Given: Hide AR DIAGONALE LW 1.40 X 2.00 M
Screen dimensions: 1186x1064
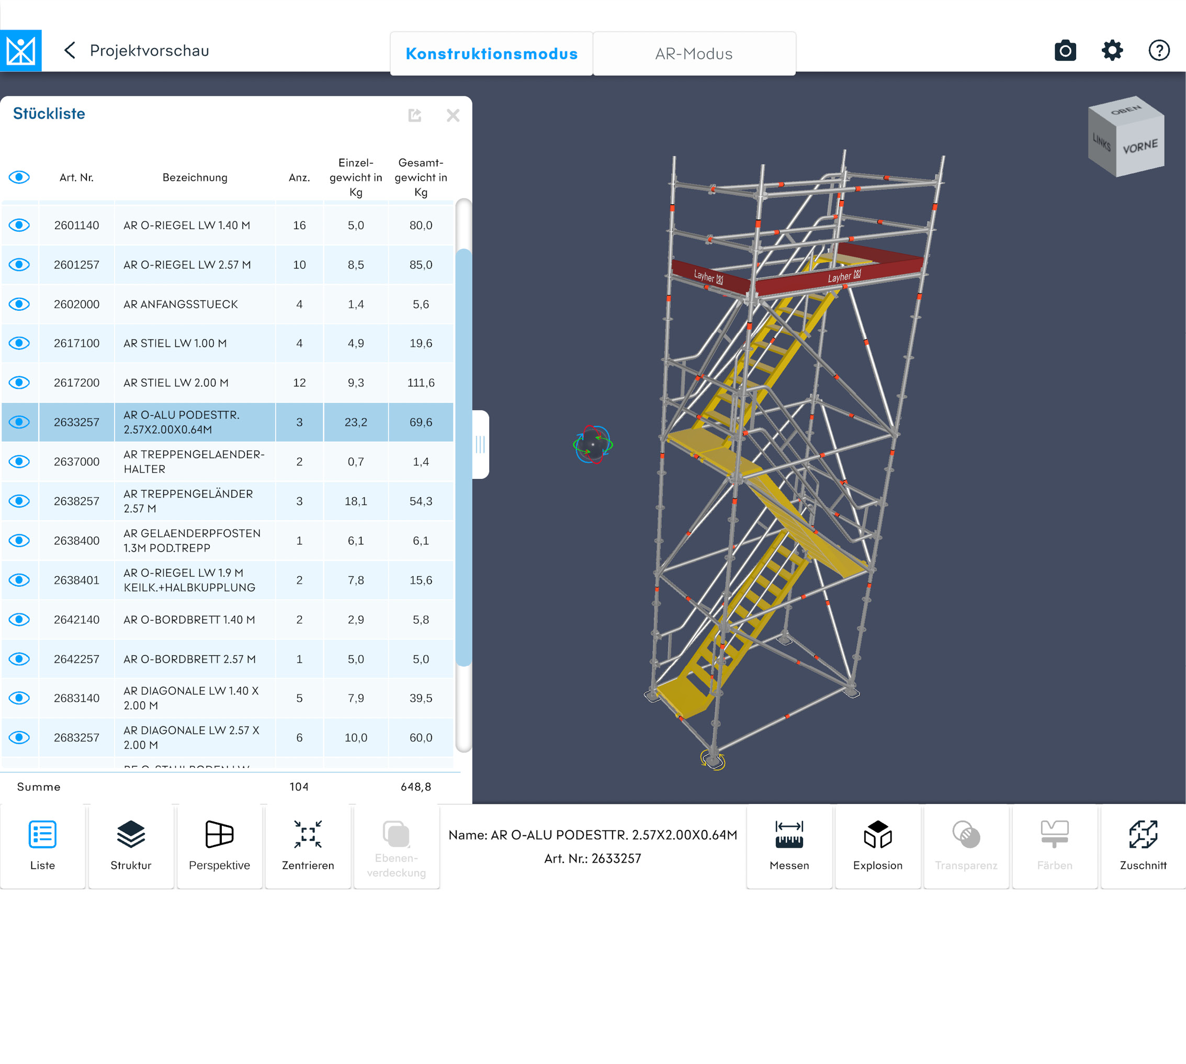Looking at the screenshot, I should point(19,698).
